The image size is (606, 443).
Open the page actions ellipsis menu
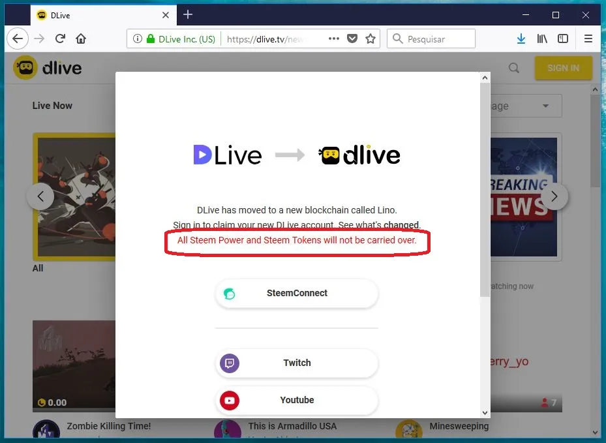[x=333, y=38]
